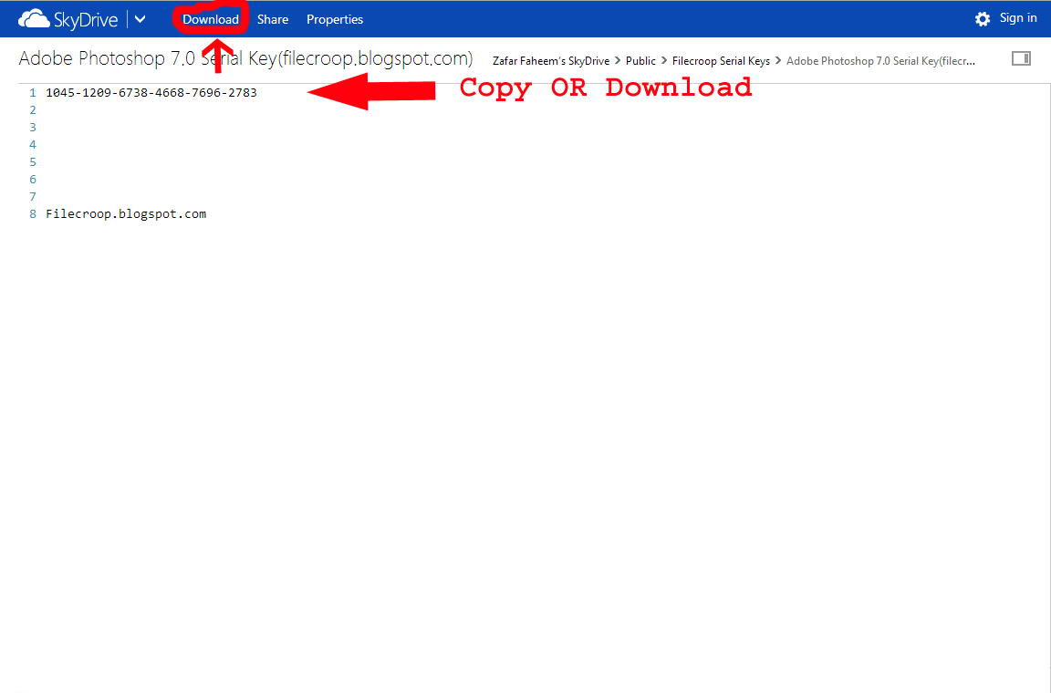
Task: Open the Public folder from the breadcrumb
Action: [640, 60]
